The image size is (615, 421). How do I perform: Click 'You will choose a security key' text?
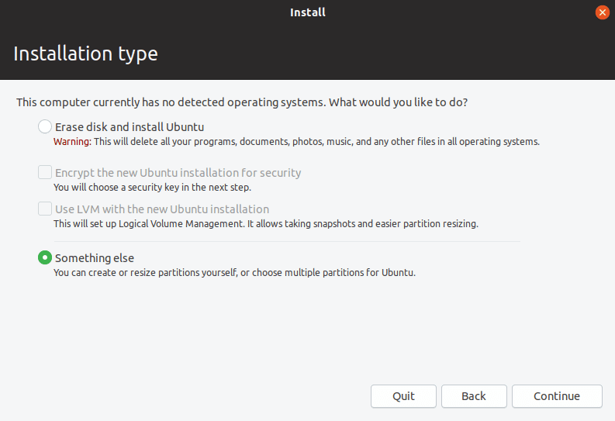(152, 188)
